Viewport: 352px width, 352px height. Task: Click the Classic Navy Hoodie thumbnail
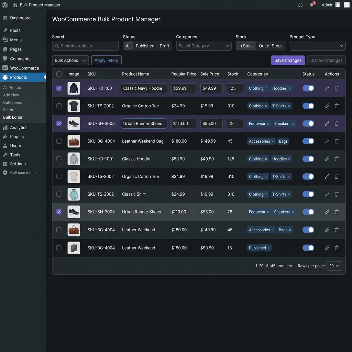point(74,88)
